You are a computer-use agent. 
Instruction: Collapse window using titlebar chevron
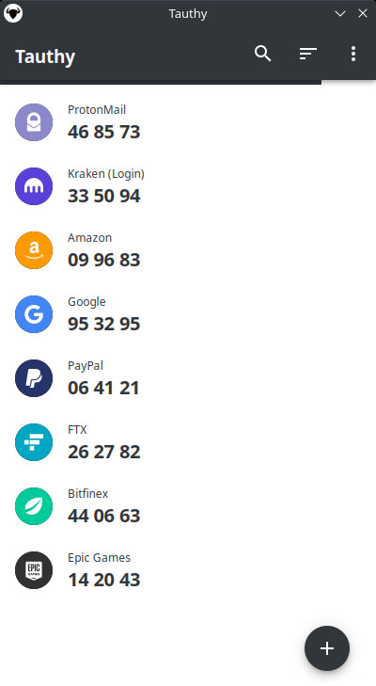340,13
